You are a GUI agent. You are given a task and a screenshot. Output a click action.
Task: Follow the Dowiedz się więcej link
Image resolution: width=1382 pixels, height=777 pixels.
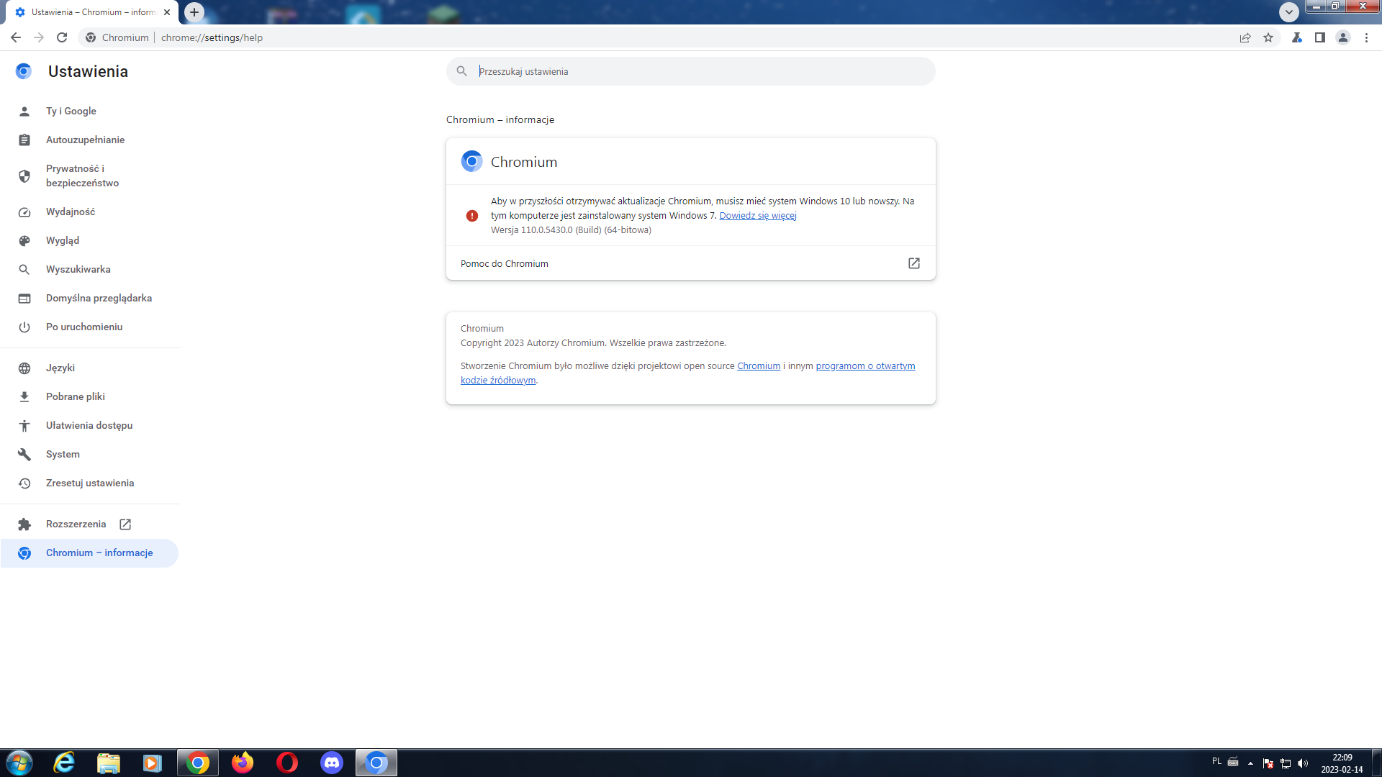pyautogui.click(x=758, y=215)
